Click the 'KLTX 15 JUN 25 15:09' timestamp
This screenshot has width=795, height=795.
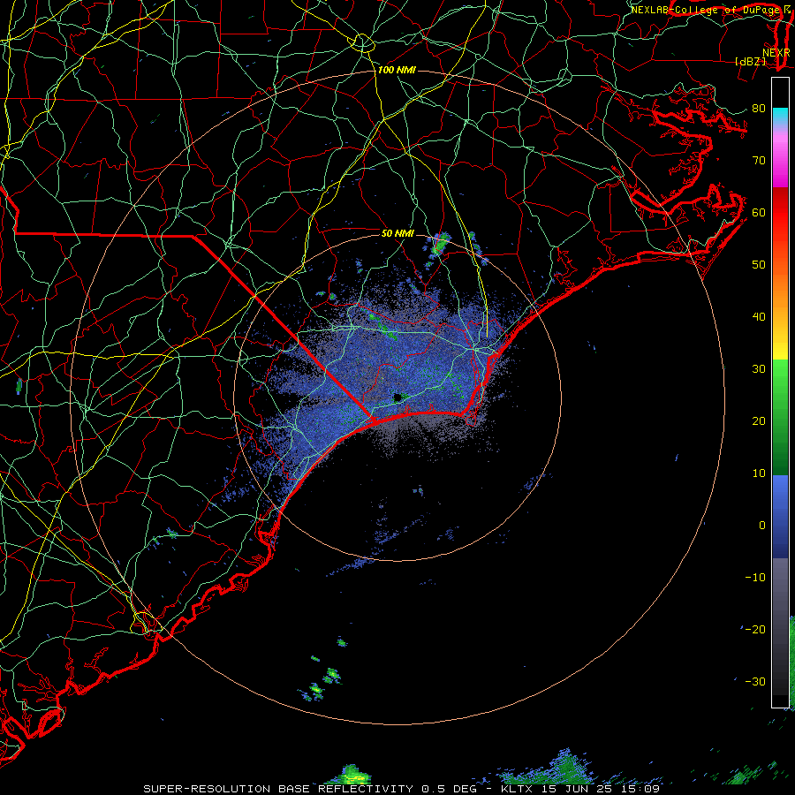[580, 789]
